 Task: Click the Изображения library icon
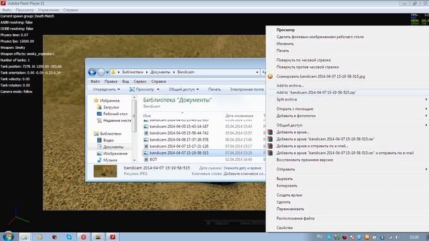coord(99,153)
